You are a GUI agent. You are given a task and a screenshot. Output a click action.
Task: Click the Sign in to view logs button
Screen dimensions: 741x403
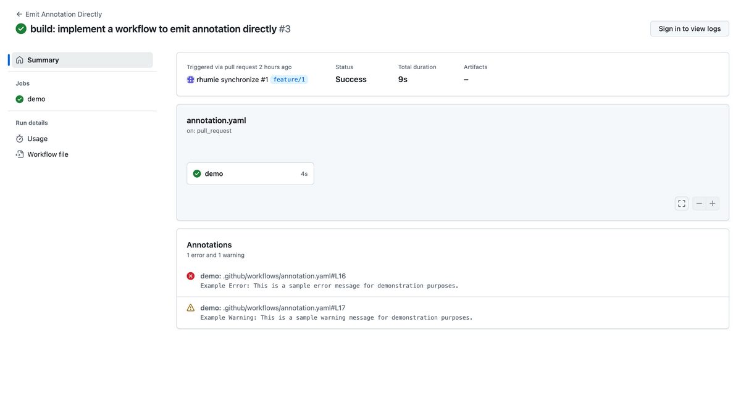[689, 28]
